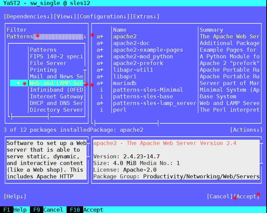Click the Patterns heading in pattern list

pyautogui.click(x=43, y=50)
